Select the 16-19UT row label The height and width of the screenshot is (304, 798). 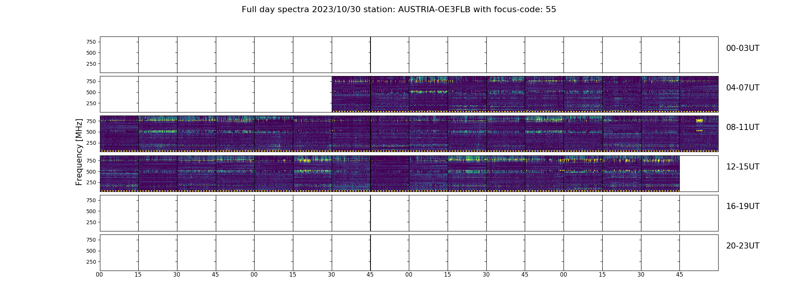[x=743, y=206]
